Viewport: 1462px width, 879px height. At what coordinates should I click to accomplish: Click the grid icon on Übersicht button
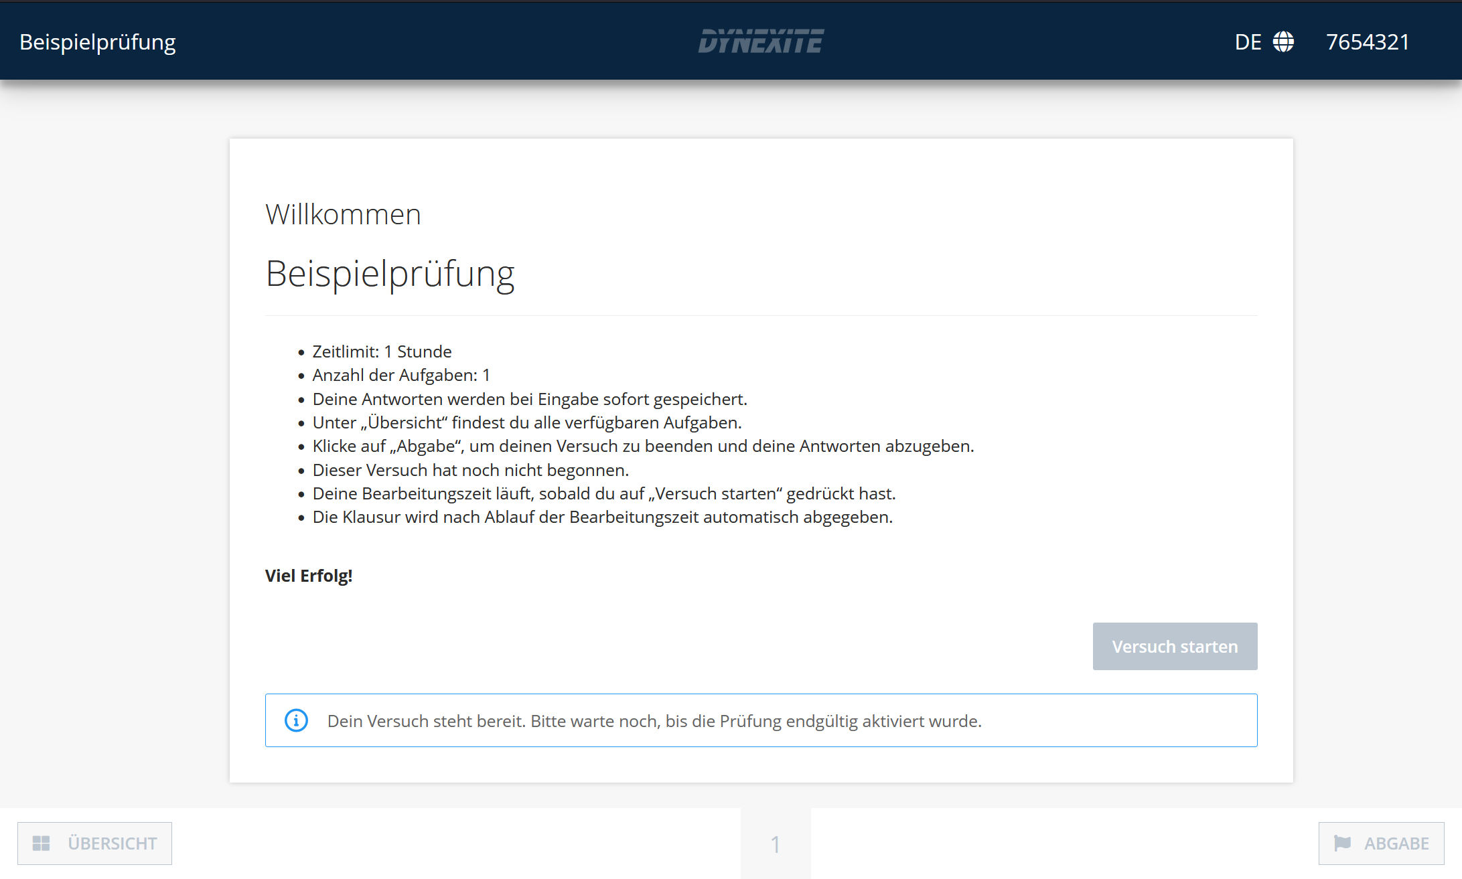coord(42,844)
